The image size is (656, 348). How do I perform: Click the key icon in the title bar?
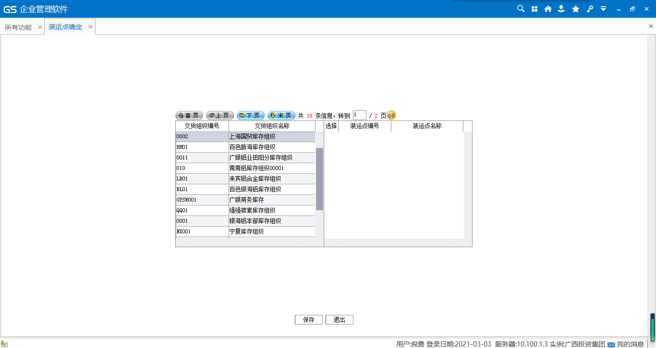click(590, 9)
